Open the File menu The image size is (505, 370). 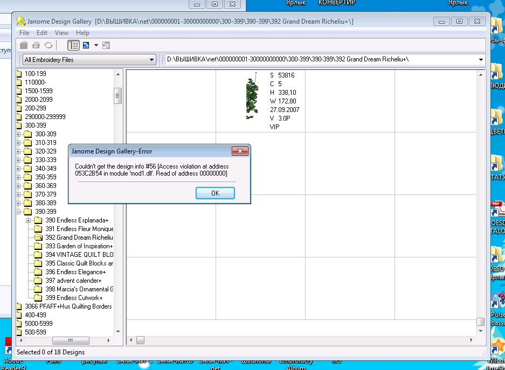tap(24, 33)
